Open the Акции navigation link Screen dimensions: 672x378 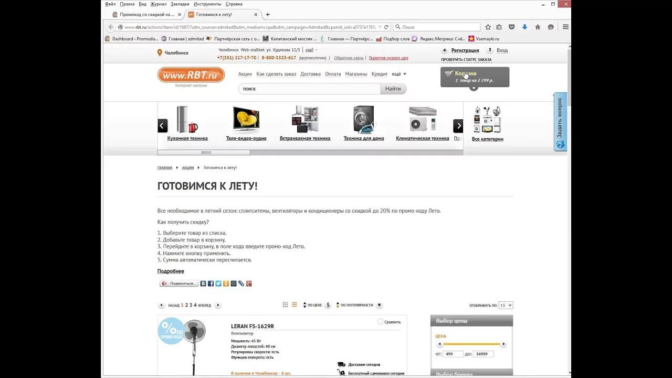[245, 74]
